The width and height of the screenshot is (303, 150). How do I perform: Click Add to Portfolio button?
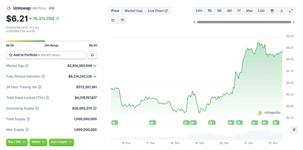click(46, 55)
